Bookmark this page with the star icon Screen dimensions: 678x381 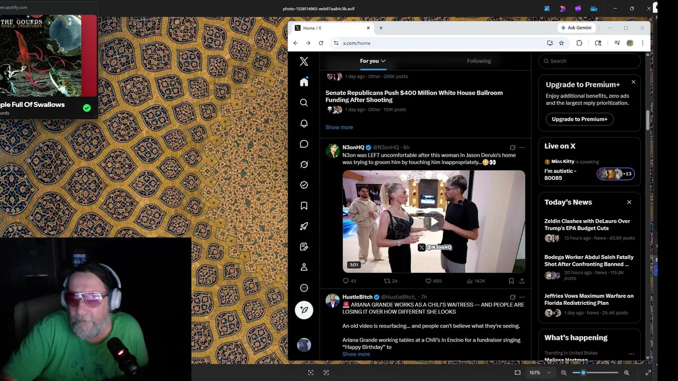[561, 43]
